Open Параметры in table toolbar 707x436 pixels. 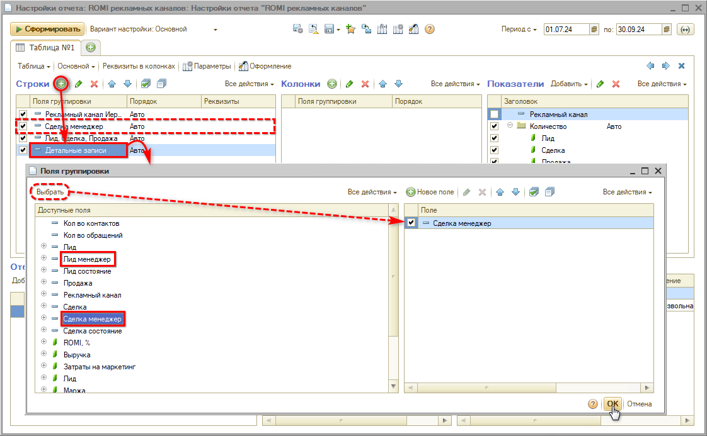pyautogui.click(x=207, y=66)
